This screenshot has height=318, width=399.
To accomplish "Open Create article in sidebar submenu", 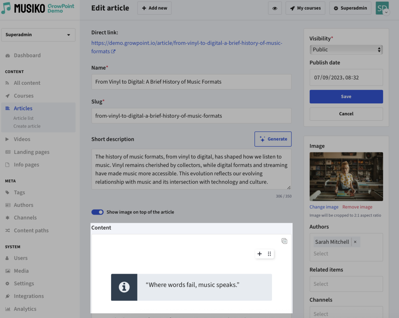I will (27, 126).
